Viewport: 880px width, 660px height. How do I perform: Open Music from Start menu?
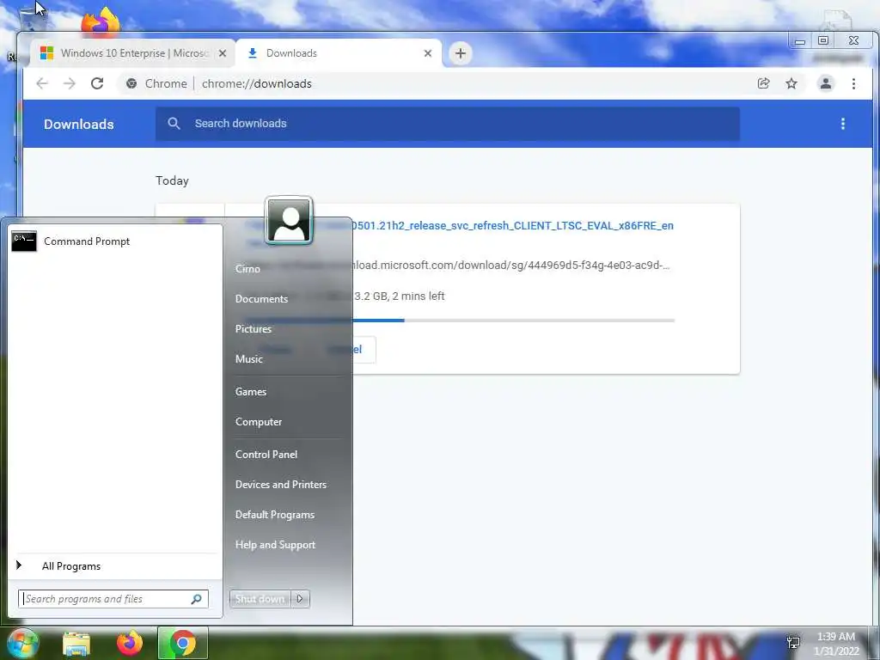point(248,359)
